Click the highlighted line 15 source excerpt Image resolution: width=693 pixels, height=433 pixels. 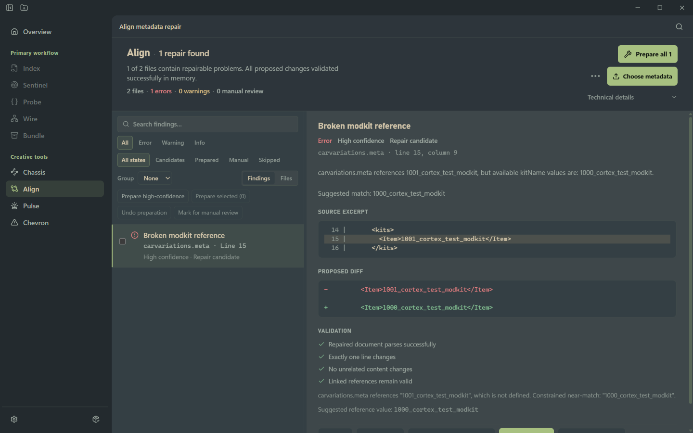pos(497,239)
